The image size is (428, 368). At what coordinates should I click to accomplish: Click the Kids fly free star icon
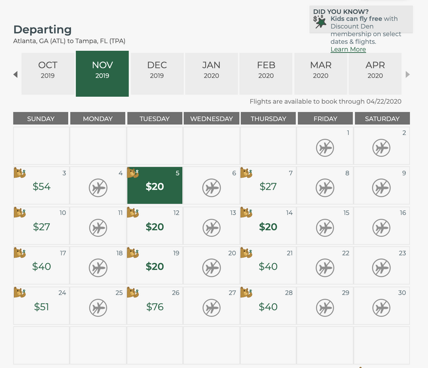pos(320,22)
